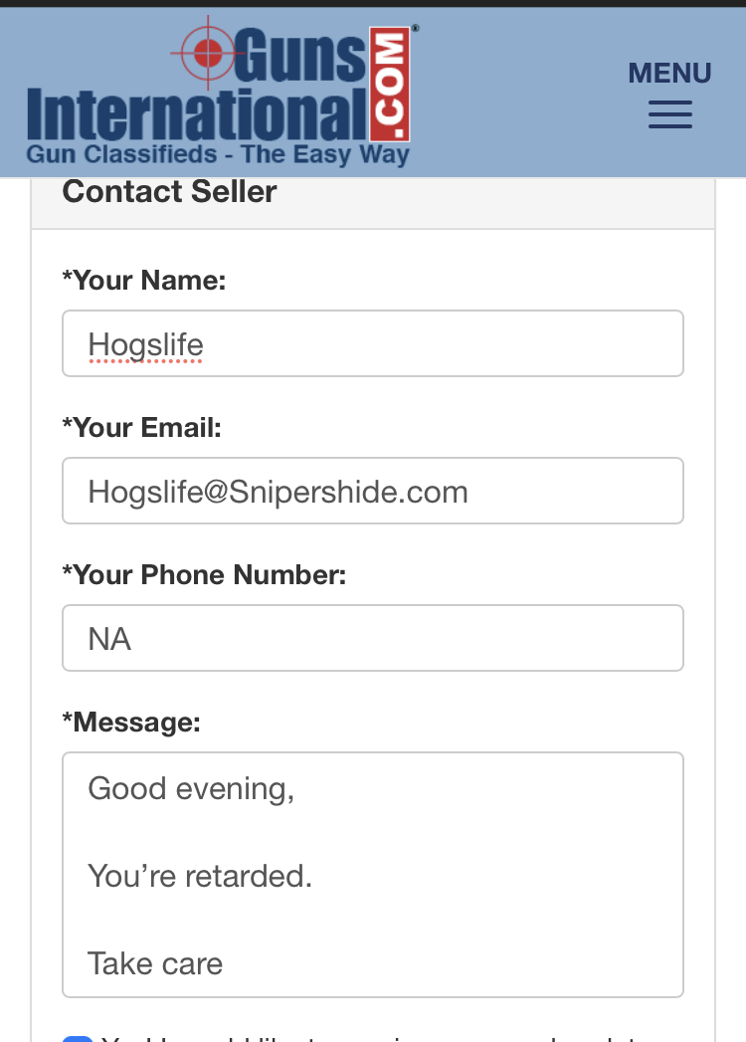The width and height of the screenshot is (746, 1042).
Task: Select the Your Phone Number field
Action: pos(373,638)
